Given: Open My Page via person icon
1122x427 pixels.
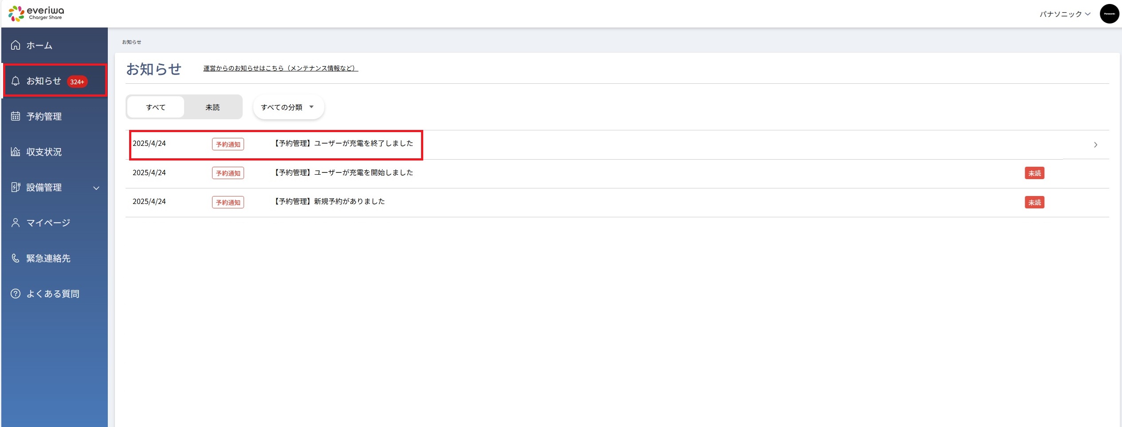Looking at the screenshot, I should (x=16, y=223).
